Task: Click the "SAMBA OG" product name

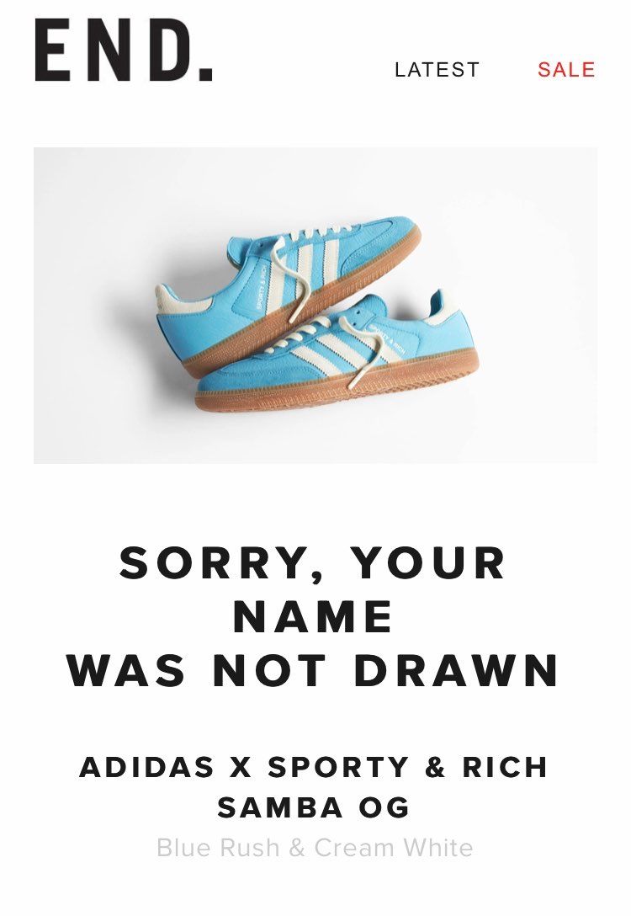Action: click(x=314, y=808)
